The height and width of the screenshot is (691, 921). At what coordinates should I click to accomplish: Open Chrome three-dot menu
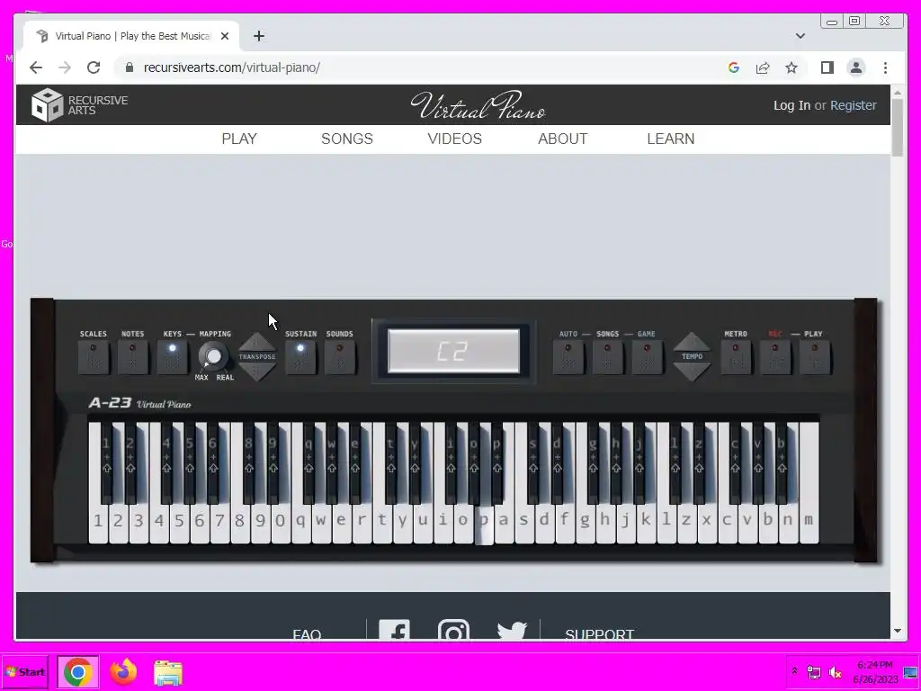885,67
